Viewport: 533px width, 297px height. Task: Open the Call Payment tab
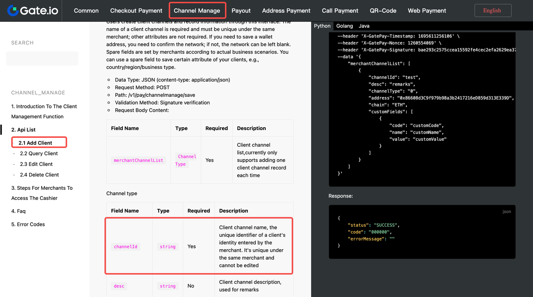(340, 11)
